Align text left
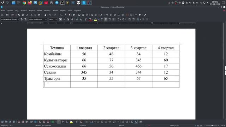This screenshot has width=226, height=127. click(102, 19)
